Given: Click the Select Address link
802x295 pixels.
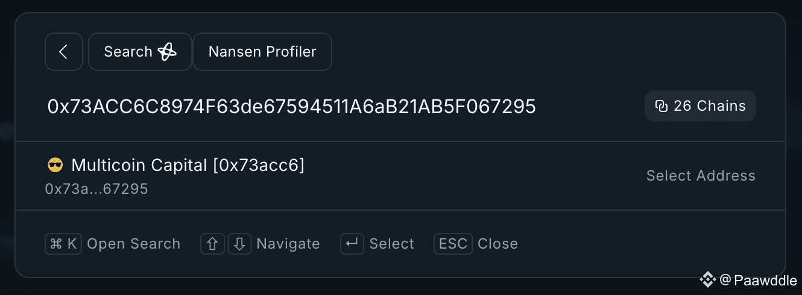Looking at the screenshot, I should point(700,176).
